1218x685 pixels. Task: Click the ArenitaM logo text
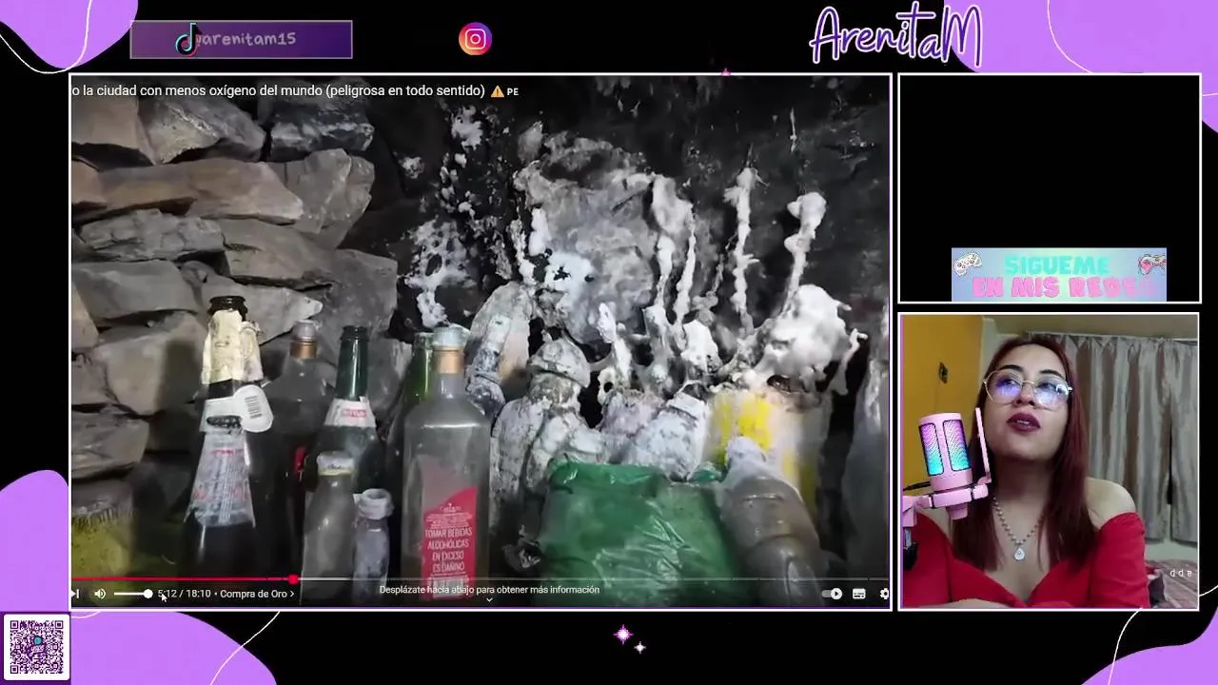pyautogui.click(x=895, y=36)
